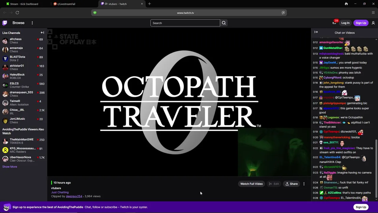
Task: Click username GunMetalStar in chat
Action: point(333,48)
